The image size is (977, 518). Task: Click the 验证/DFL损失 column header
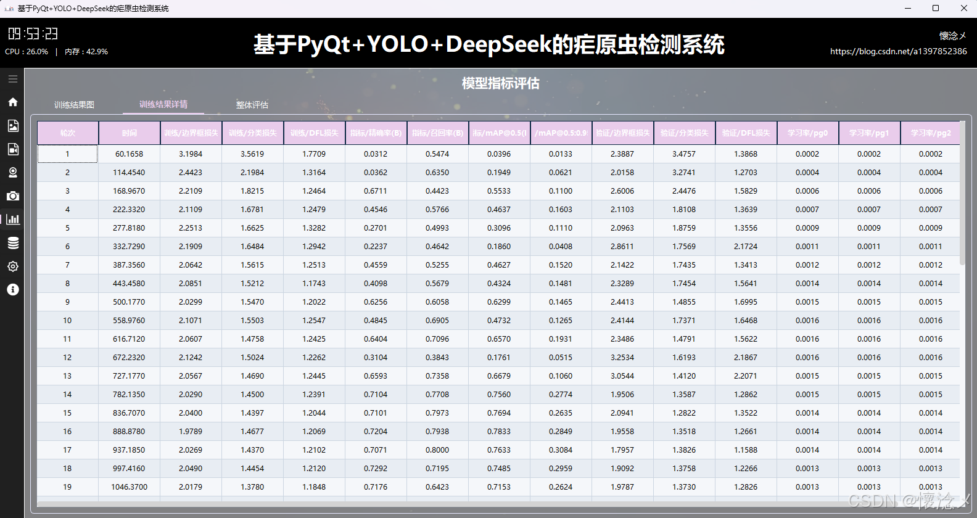746,133
